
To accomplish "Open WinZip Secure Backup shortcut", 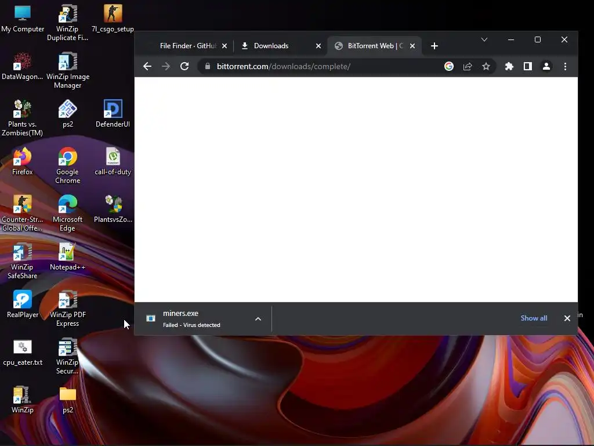I will (67, 356).
